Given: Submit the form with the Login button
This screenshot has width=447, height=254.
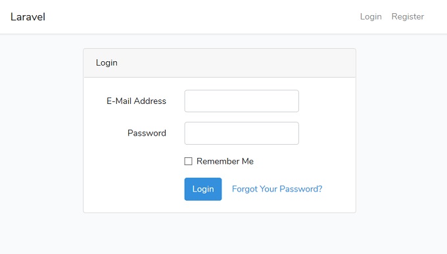Looking at the screenshot, I should pyautogui.click(x=203, y=189).
